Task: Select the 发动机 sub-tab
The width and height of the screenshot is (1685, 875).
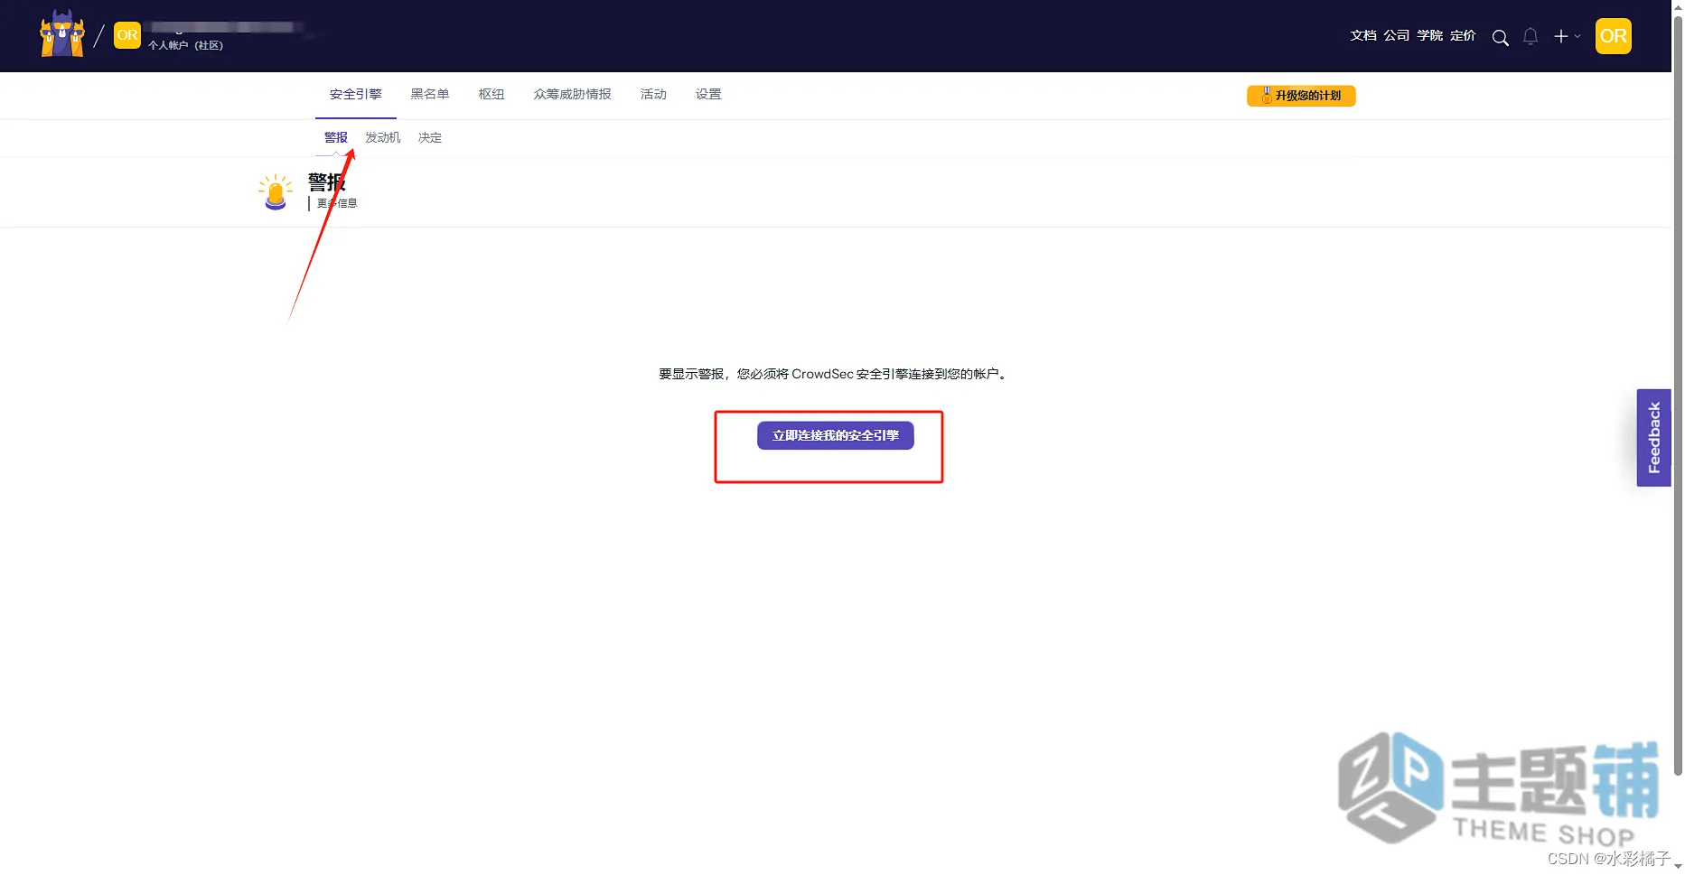Action: pyautogui.click(x=383, y=137)
